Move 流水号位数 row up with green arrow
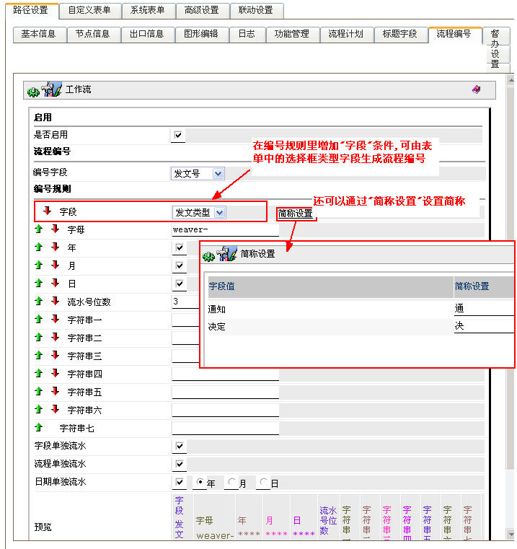This screenshot has height=549, width=517. [x=38, y=301]
